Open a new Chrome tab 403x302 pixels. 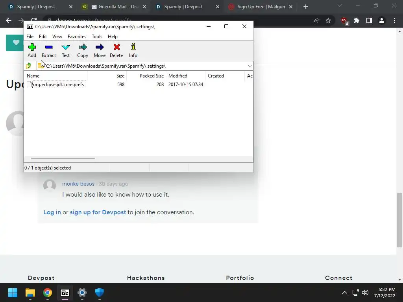[305, 7]
